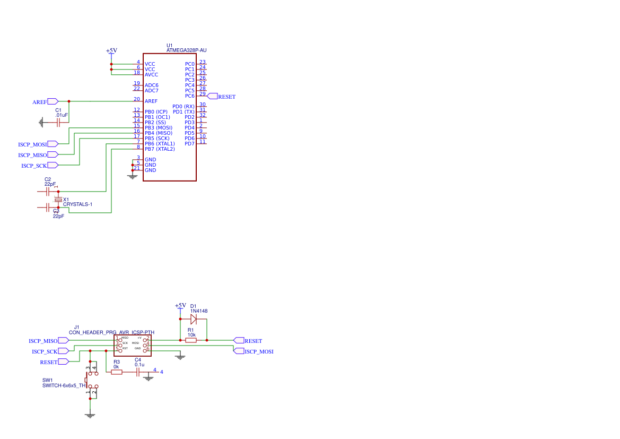Image resolution: width=620 pixels, height=439 pixels.
Task: Click the AREF net label flag
Action: 53,101
